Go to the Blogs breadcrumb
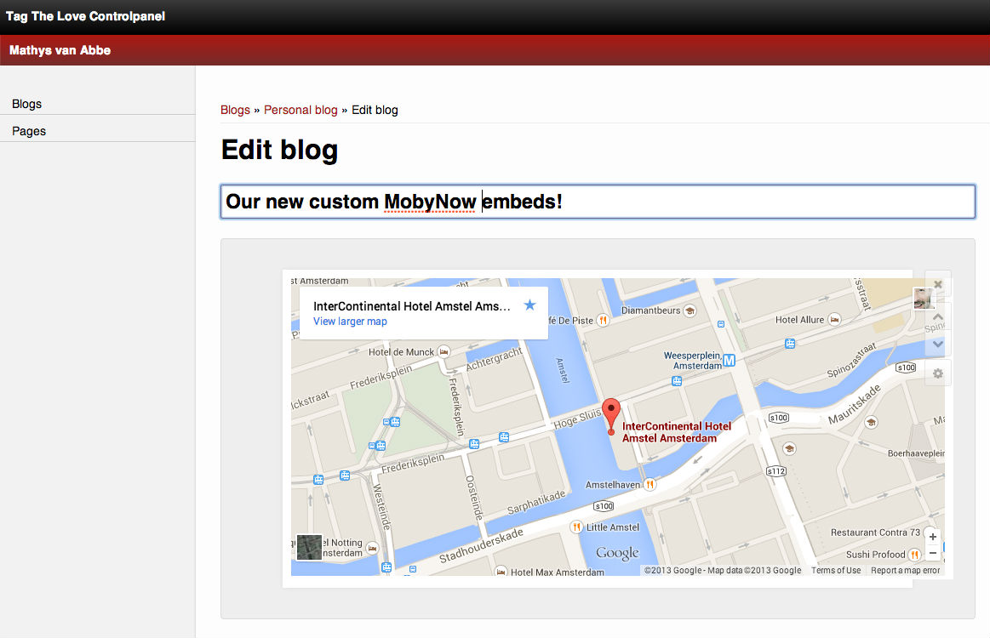Viewport: 990px width, 638px height. (x=235, y=110)
